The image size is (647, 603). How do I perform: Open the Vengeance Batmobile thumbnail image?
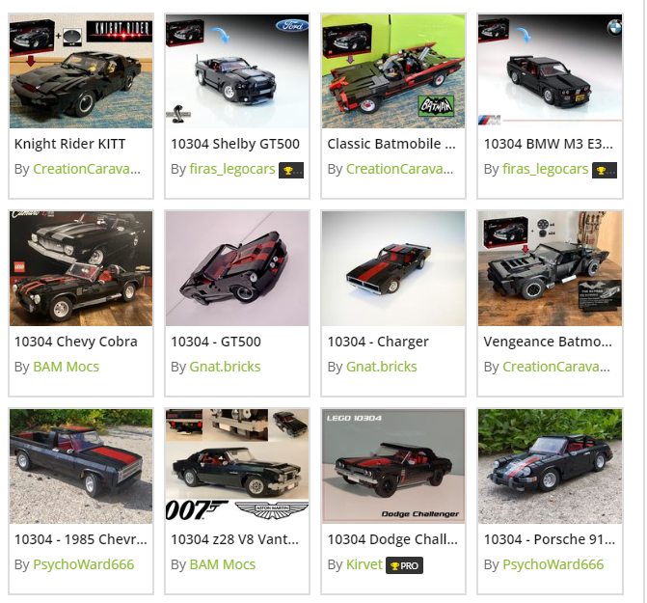click(550, 268)
